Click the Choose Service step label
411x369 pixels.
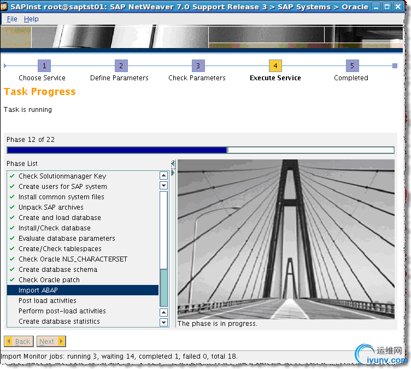pyautogui.click(x=42, y=78)
